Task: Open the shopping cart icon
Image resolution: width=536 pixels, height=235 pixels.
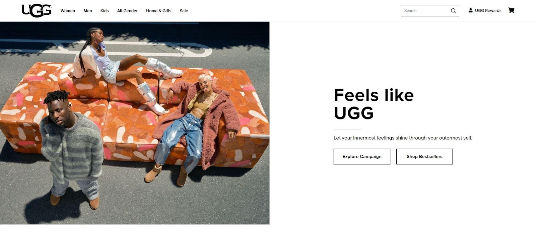Action: pos(511,10)
